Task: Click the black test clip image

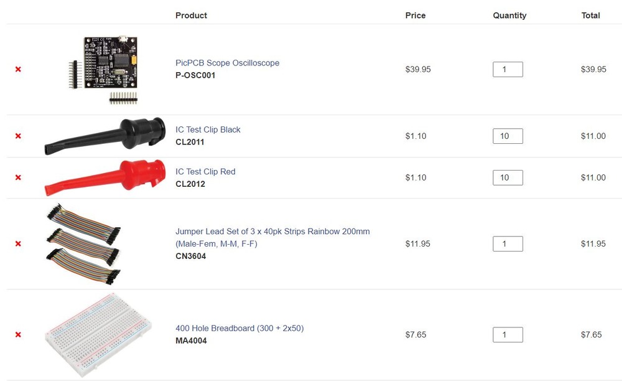Action: (x=105, y=136)
